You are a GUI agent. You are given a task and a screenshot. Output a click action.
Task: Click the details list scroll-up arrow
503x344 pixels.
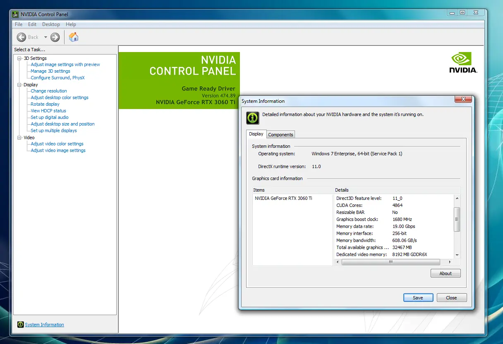[457, 198]
